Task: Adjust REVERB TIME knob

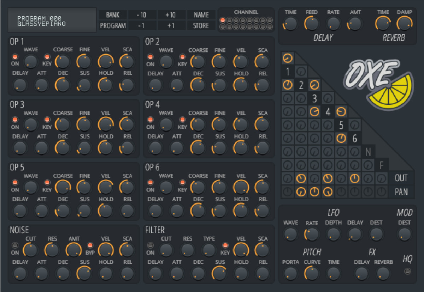Action: 383,24
